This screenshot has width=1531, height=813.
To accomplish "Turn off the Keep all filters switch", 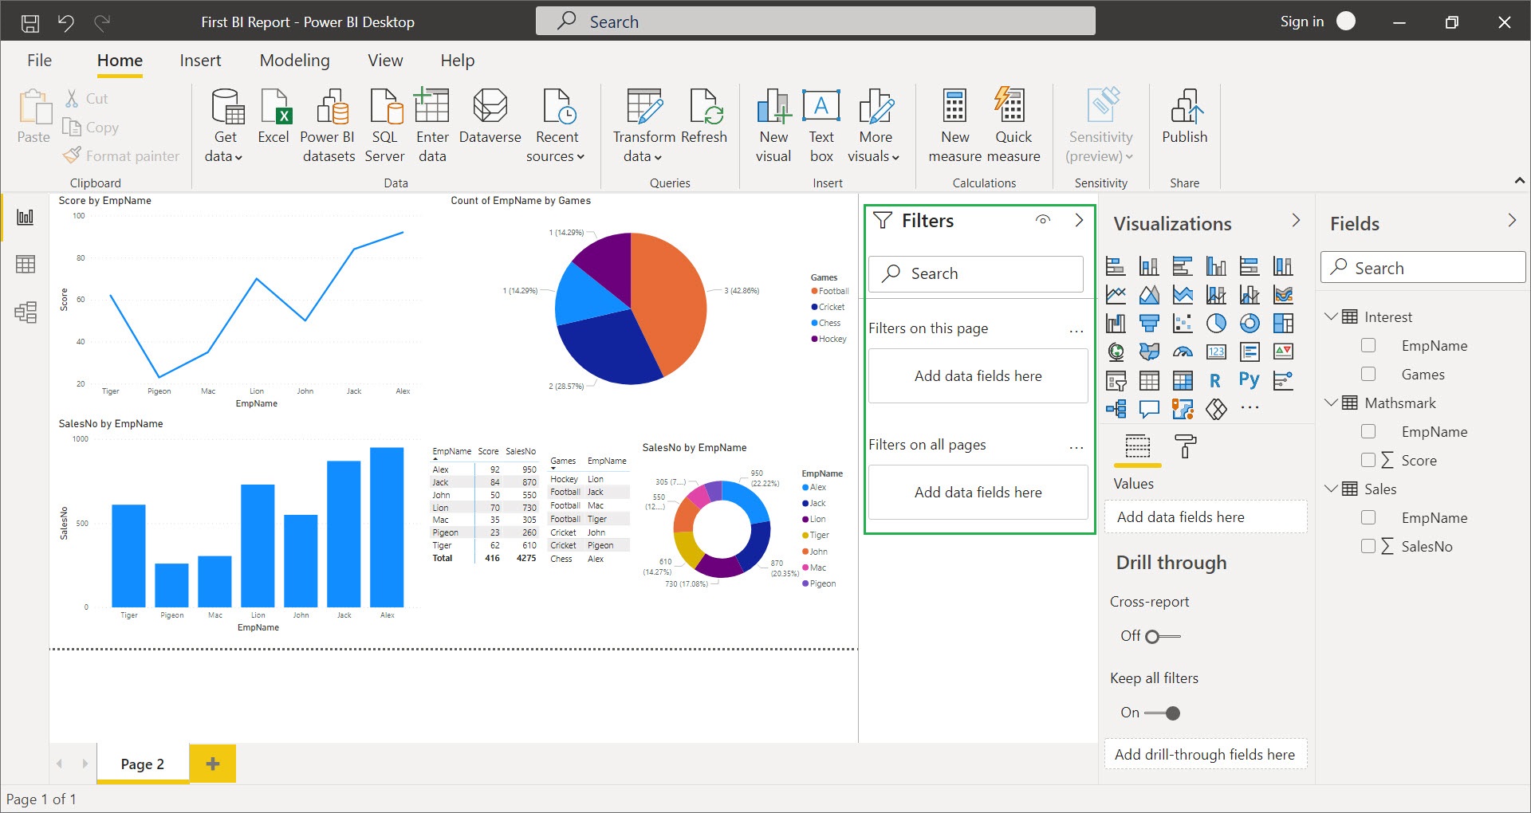I will (1163, 713).
